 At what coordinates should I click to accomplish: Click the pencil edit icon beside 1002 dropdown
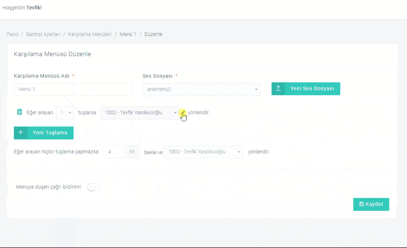183,112
